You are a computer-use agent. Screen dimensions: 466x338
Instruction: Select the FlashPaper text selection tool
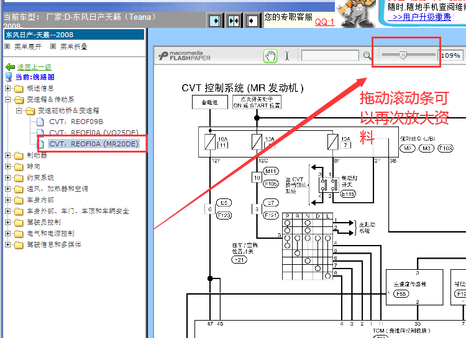click(x=287, y=56)
